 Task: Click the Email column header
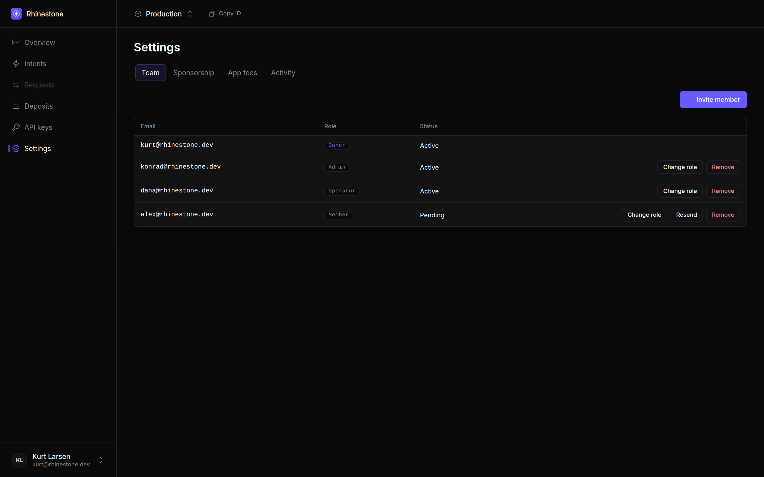point(148,126)
